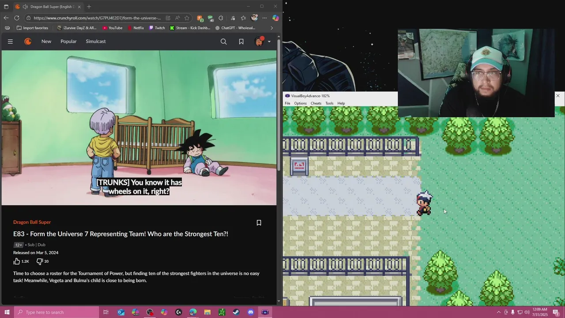
Task: Refresh the Crunchyroll page
Action: point(17,18)
